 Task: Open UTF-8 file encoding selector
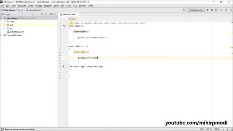tap(217, 130)
